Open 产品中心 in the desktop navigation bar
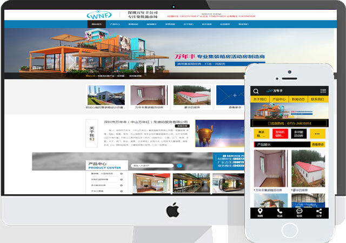346x243 pixels. point(115,24)
